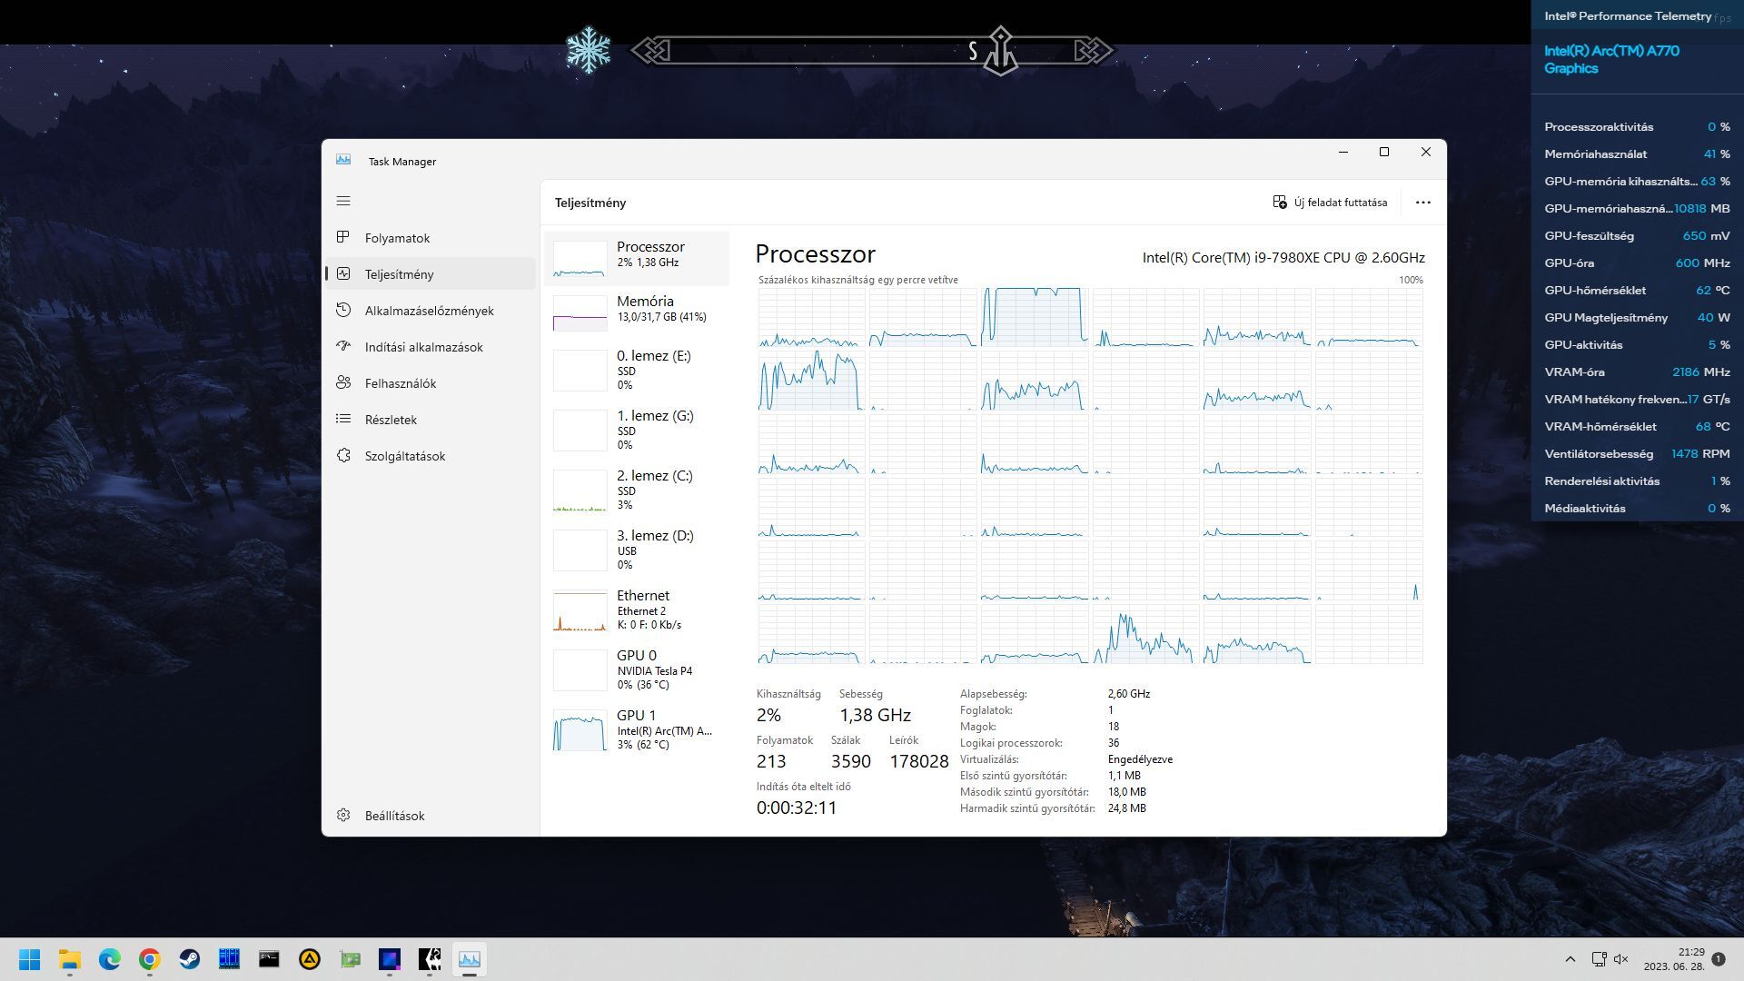1744x981 pixels.
Task: Click the Alkalmazáselőzmények history icon
Action: point(343,310)
